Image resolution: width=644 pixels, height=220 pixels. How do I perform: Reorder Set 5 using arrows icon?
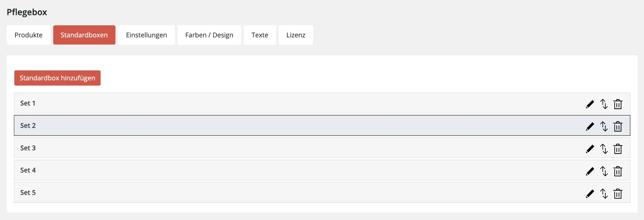click(604, 194)
